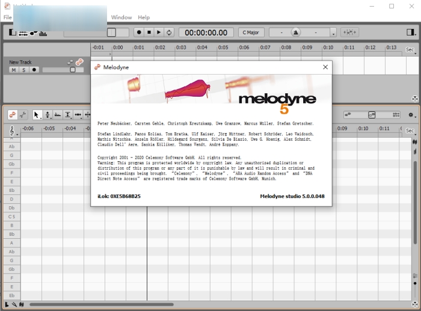Click the vertical scrollbar of the note editor
The image size is (421, 311).
[x=415, y=203]
